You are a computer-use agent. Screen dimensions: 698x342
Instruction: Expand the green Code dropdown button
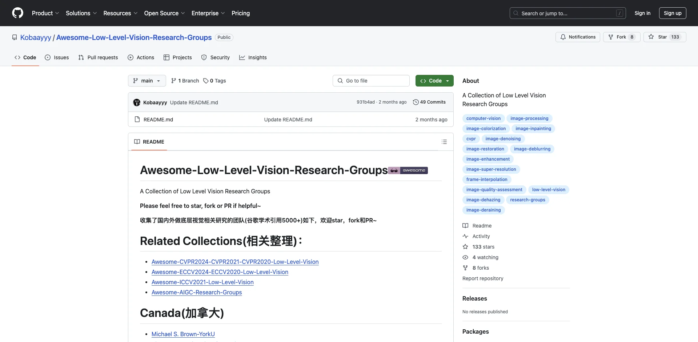click(x=434, y=81)
